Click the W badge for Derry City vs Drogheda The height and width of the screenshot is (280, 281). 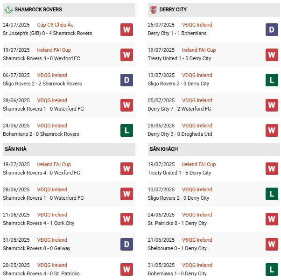[272, 130]
